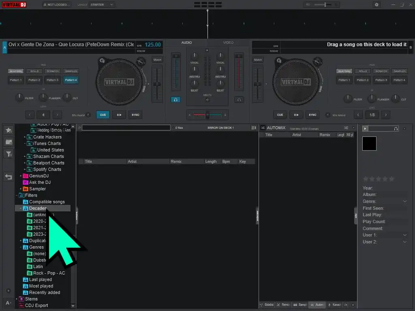Expand the Crate Hackers folder
Viewport: 415px width, 311px height.
[25, 137]
